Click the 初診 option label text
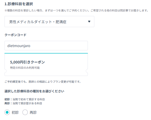Screen dimensions: 151x120 [15, 112]
